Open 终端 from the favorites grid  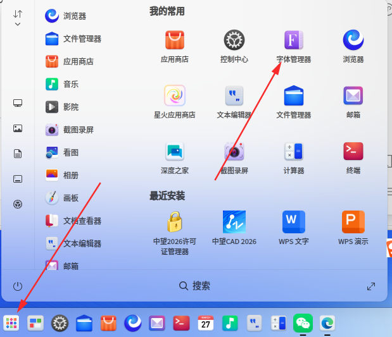click(x=353, y=158)
